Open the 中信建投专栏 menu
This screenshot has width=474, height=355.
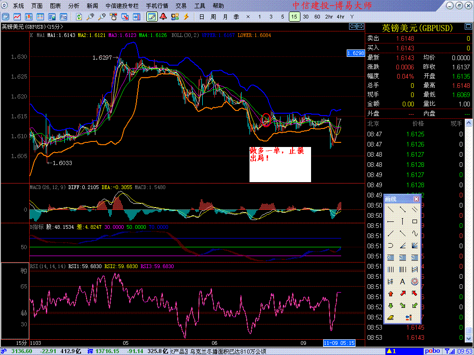(x=122, y=6)
